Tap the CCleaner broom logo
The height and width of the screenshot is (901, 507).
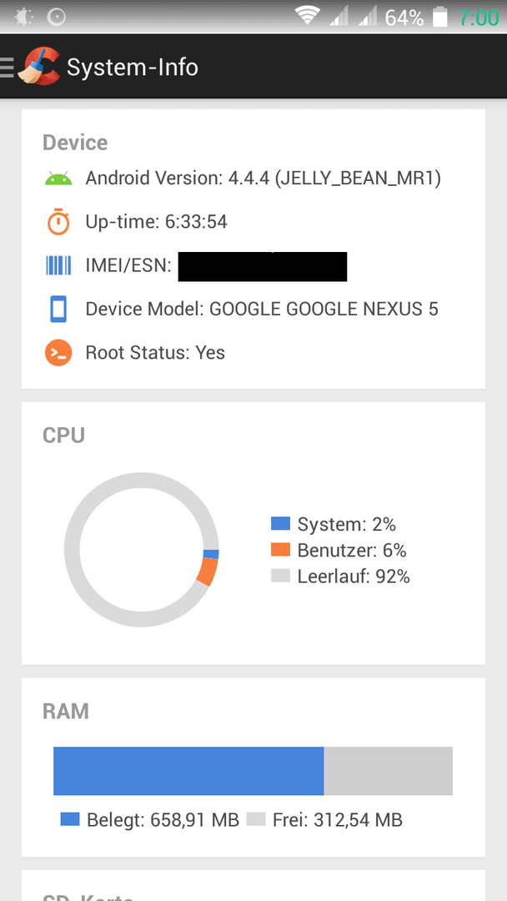click(x=39, y=68)
